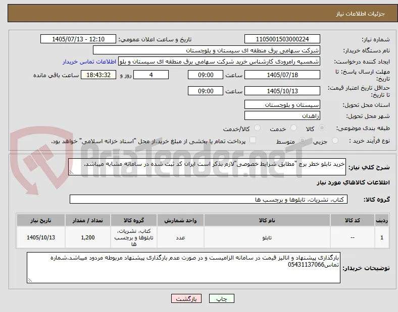Click the گروه کالا field
Screen dimensions: 398x312
[x=209, y=199]
